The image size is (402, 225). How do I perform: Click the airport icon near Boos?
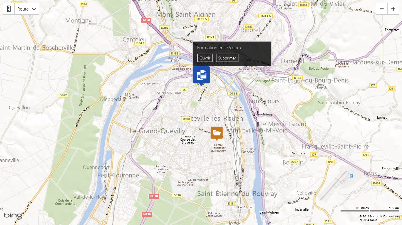tap(351, 176)
